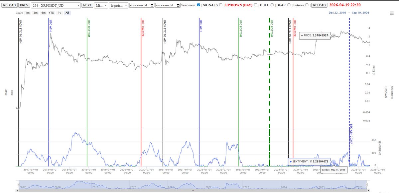The height and width of the screenshot is (193, 399).
Task: Select the 3m zoom range
Action: click(x=36, y=13)
